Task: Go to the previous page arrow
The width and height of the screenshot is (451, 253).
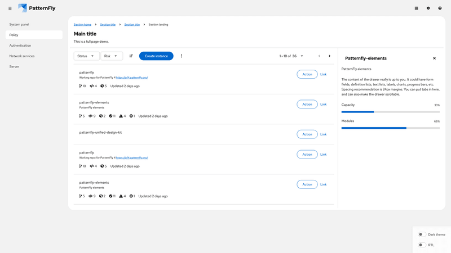Action: coord(319,56)
